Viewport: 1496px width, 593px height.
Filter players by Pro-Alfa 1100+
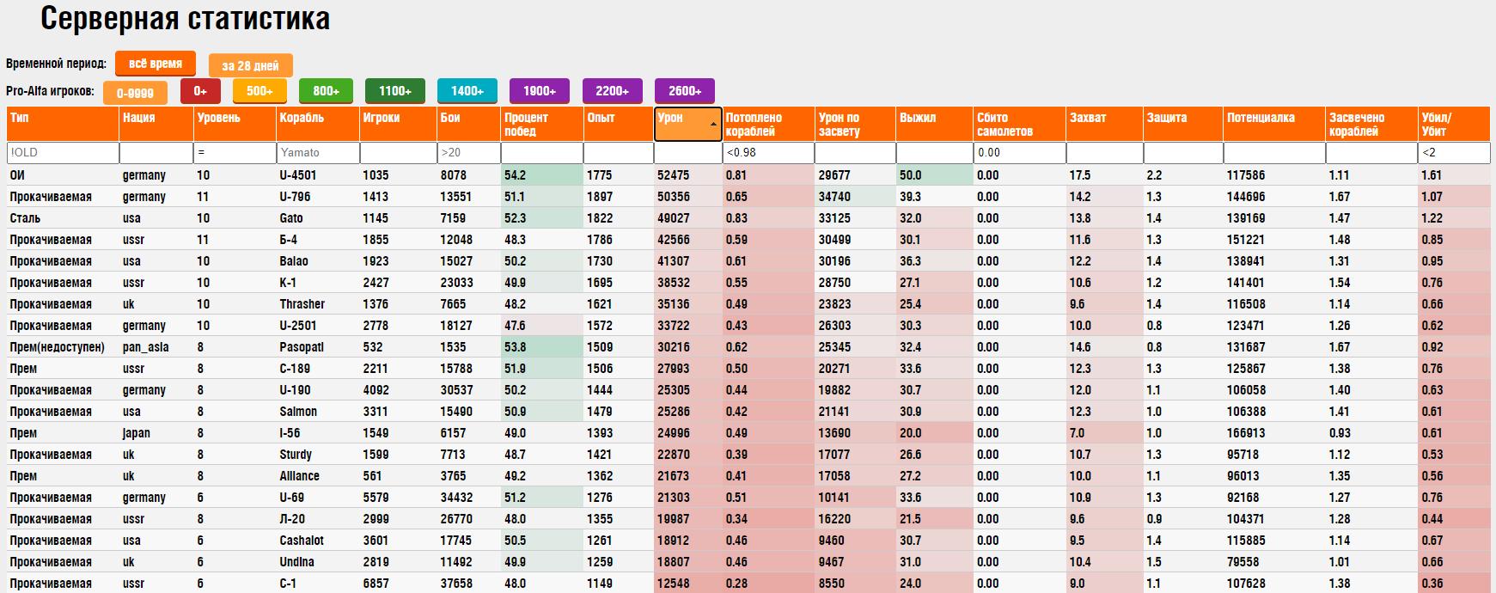point(395,90)
